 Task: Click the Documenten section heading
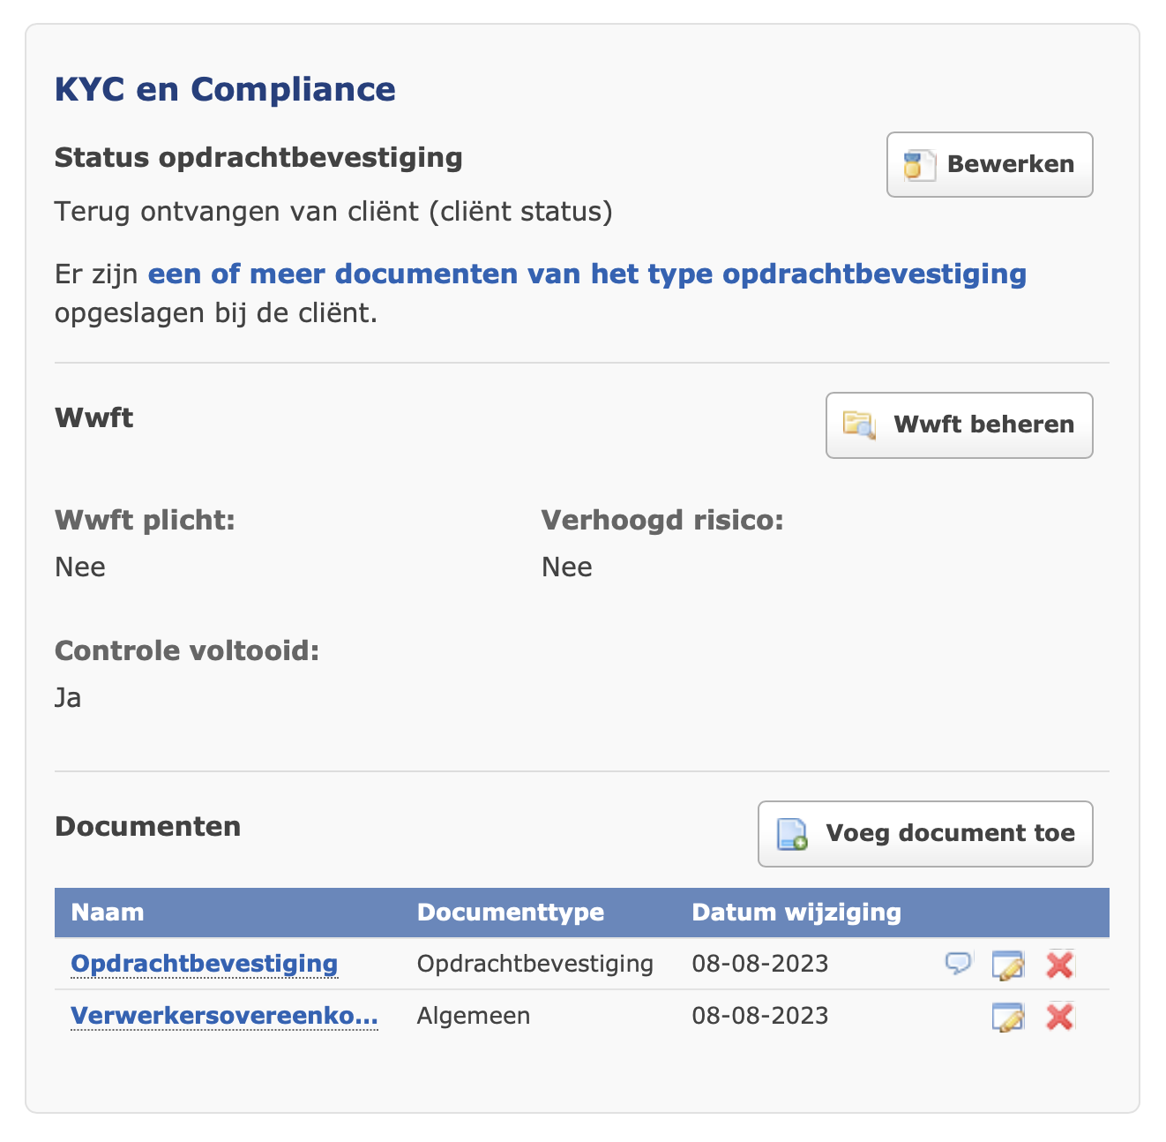pyautogui.click(x=147, y=827)
